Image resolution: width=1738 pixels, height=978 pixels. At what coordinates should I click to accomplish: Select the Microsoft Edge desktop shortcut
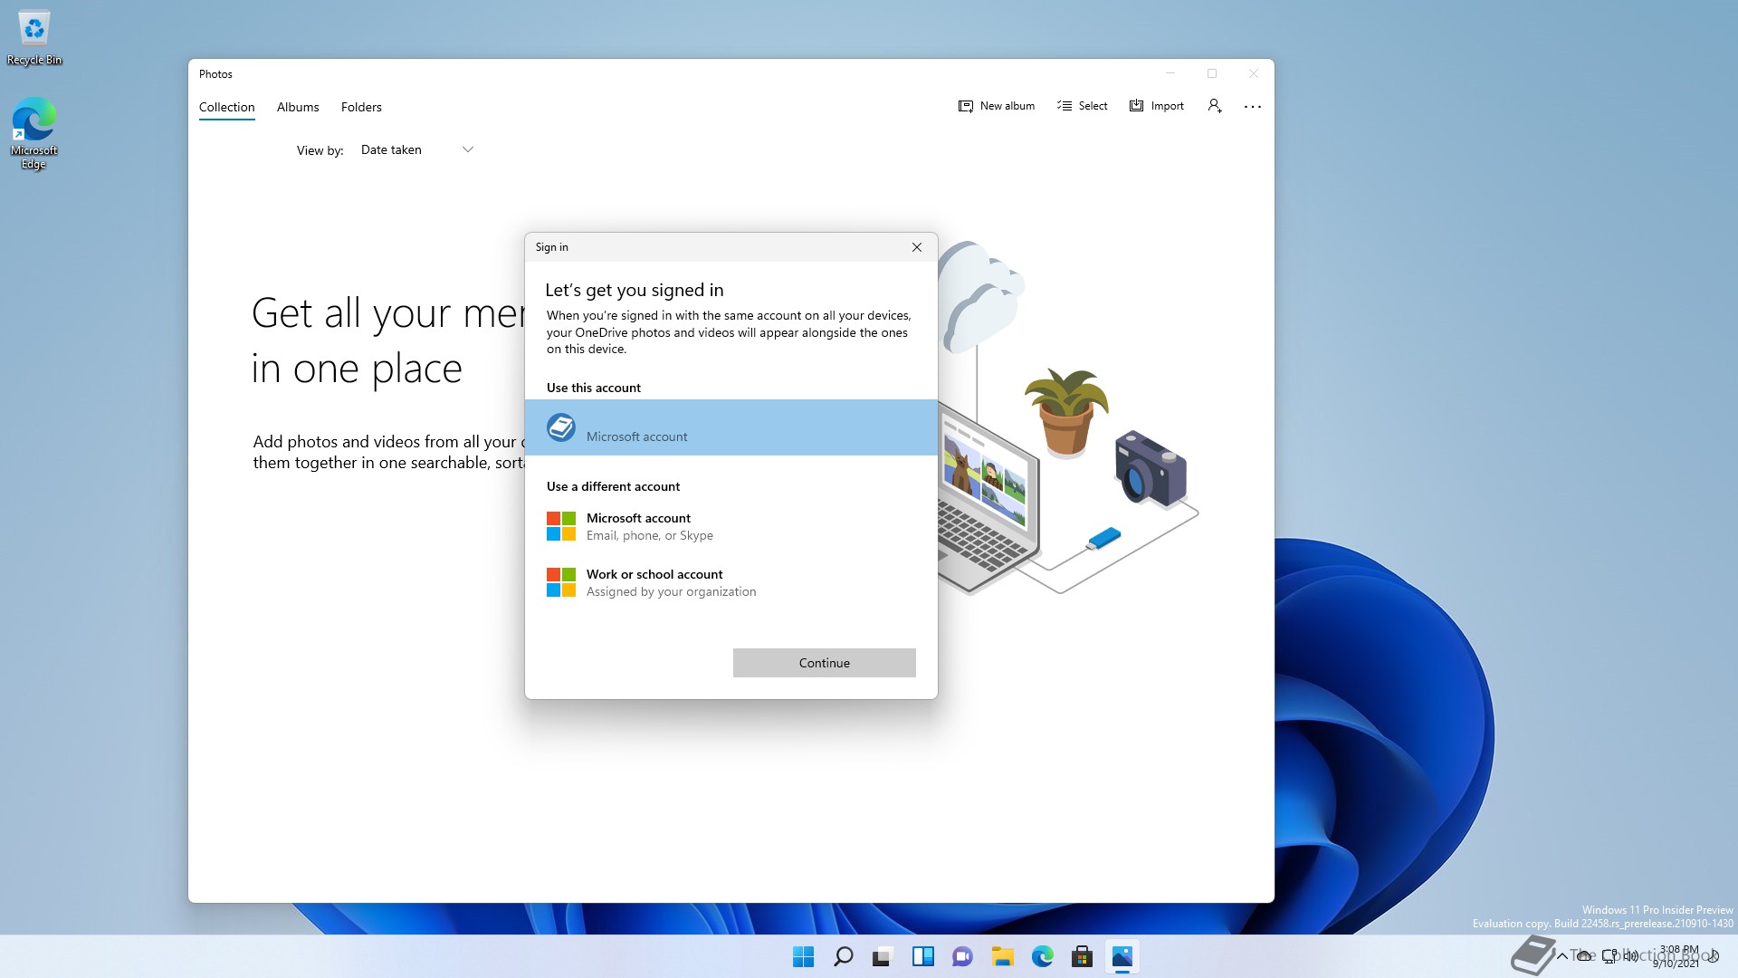point(34,133)
